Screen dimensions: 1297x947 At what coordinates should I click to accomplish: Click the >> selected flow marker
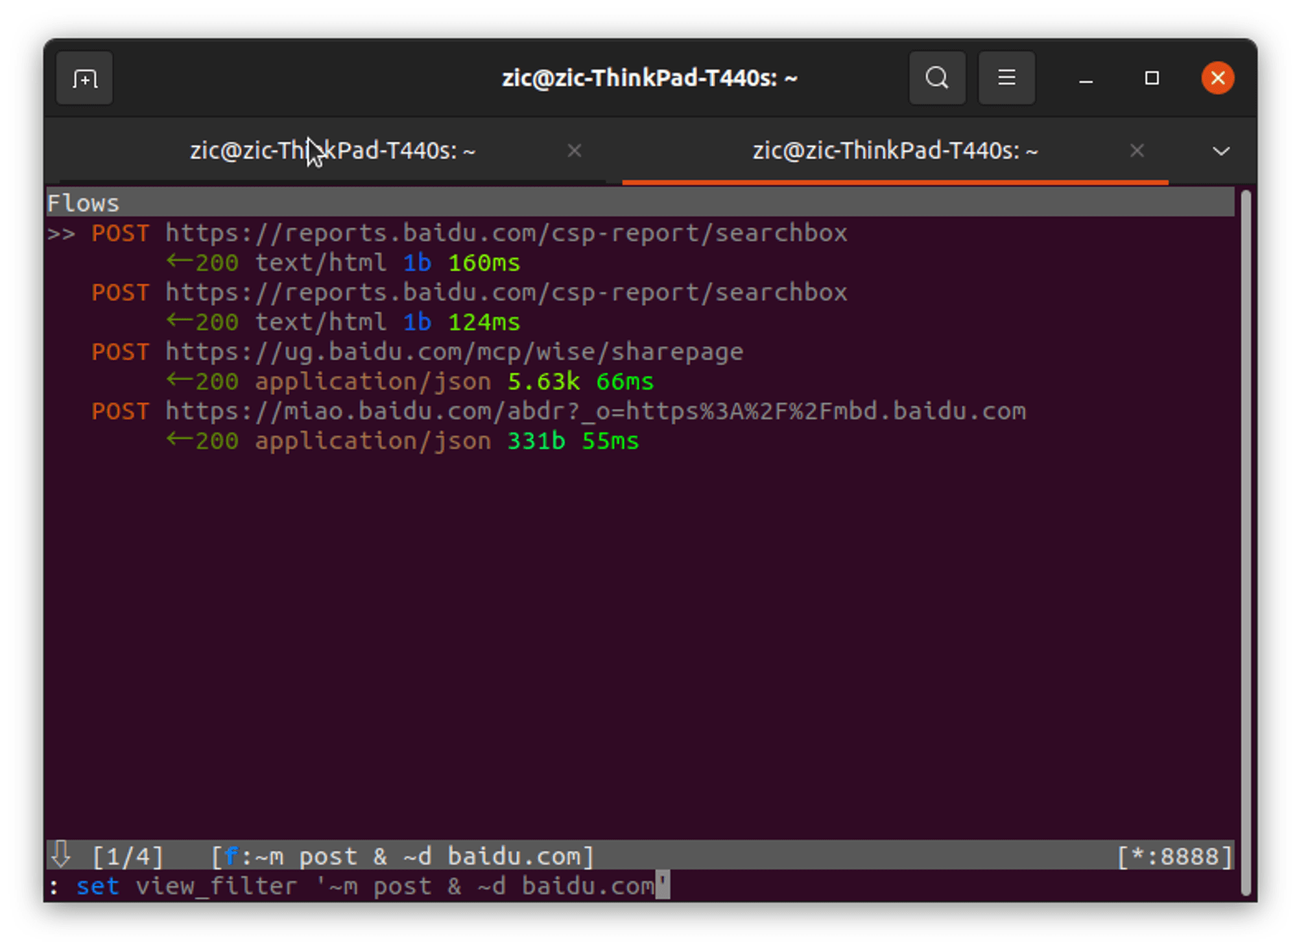coord(61,233)
